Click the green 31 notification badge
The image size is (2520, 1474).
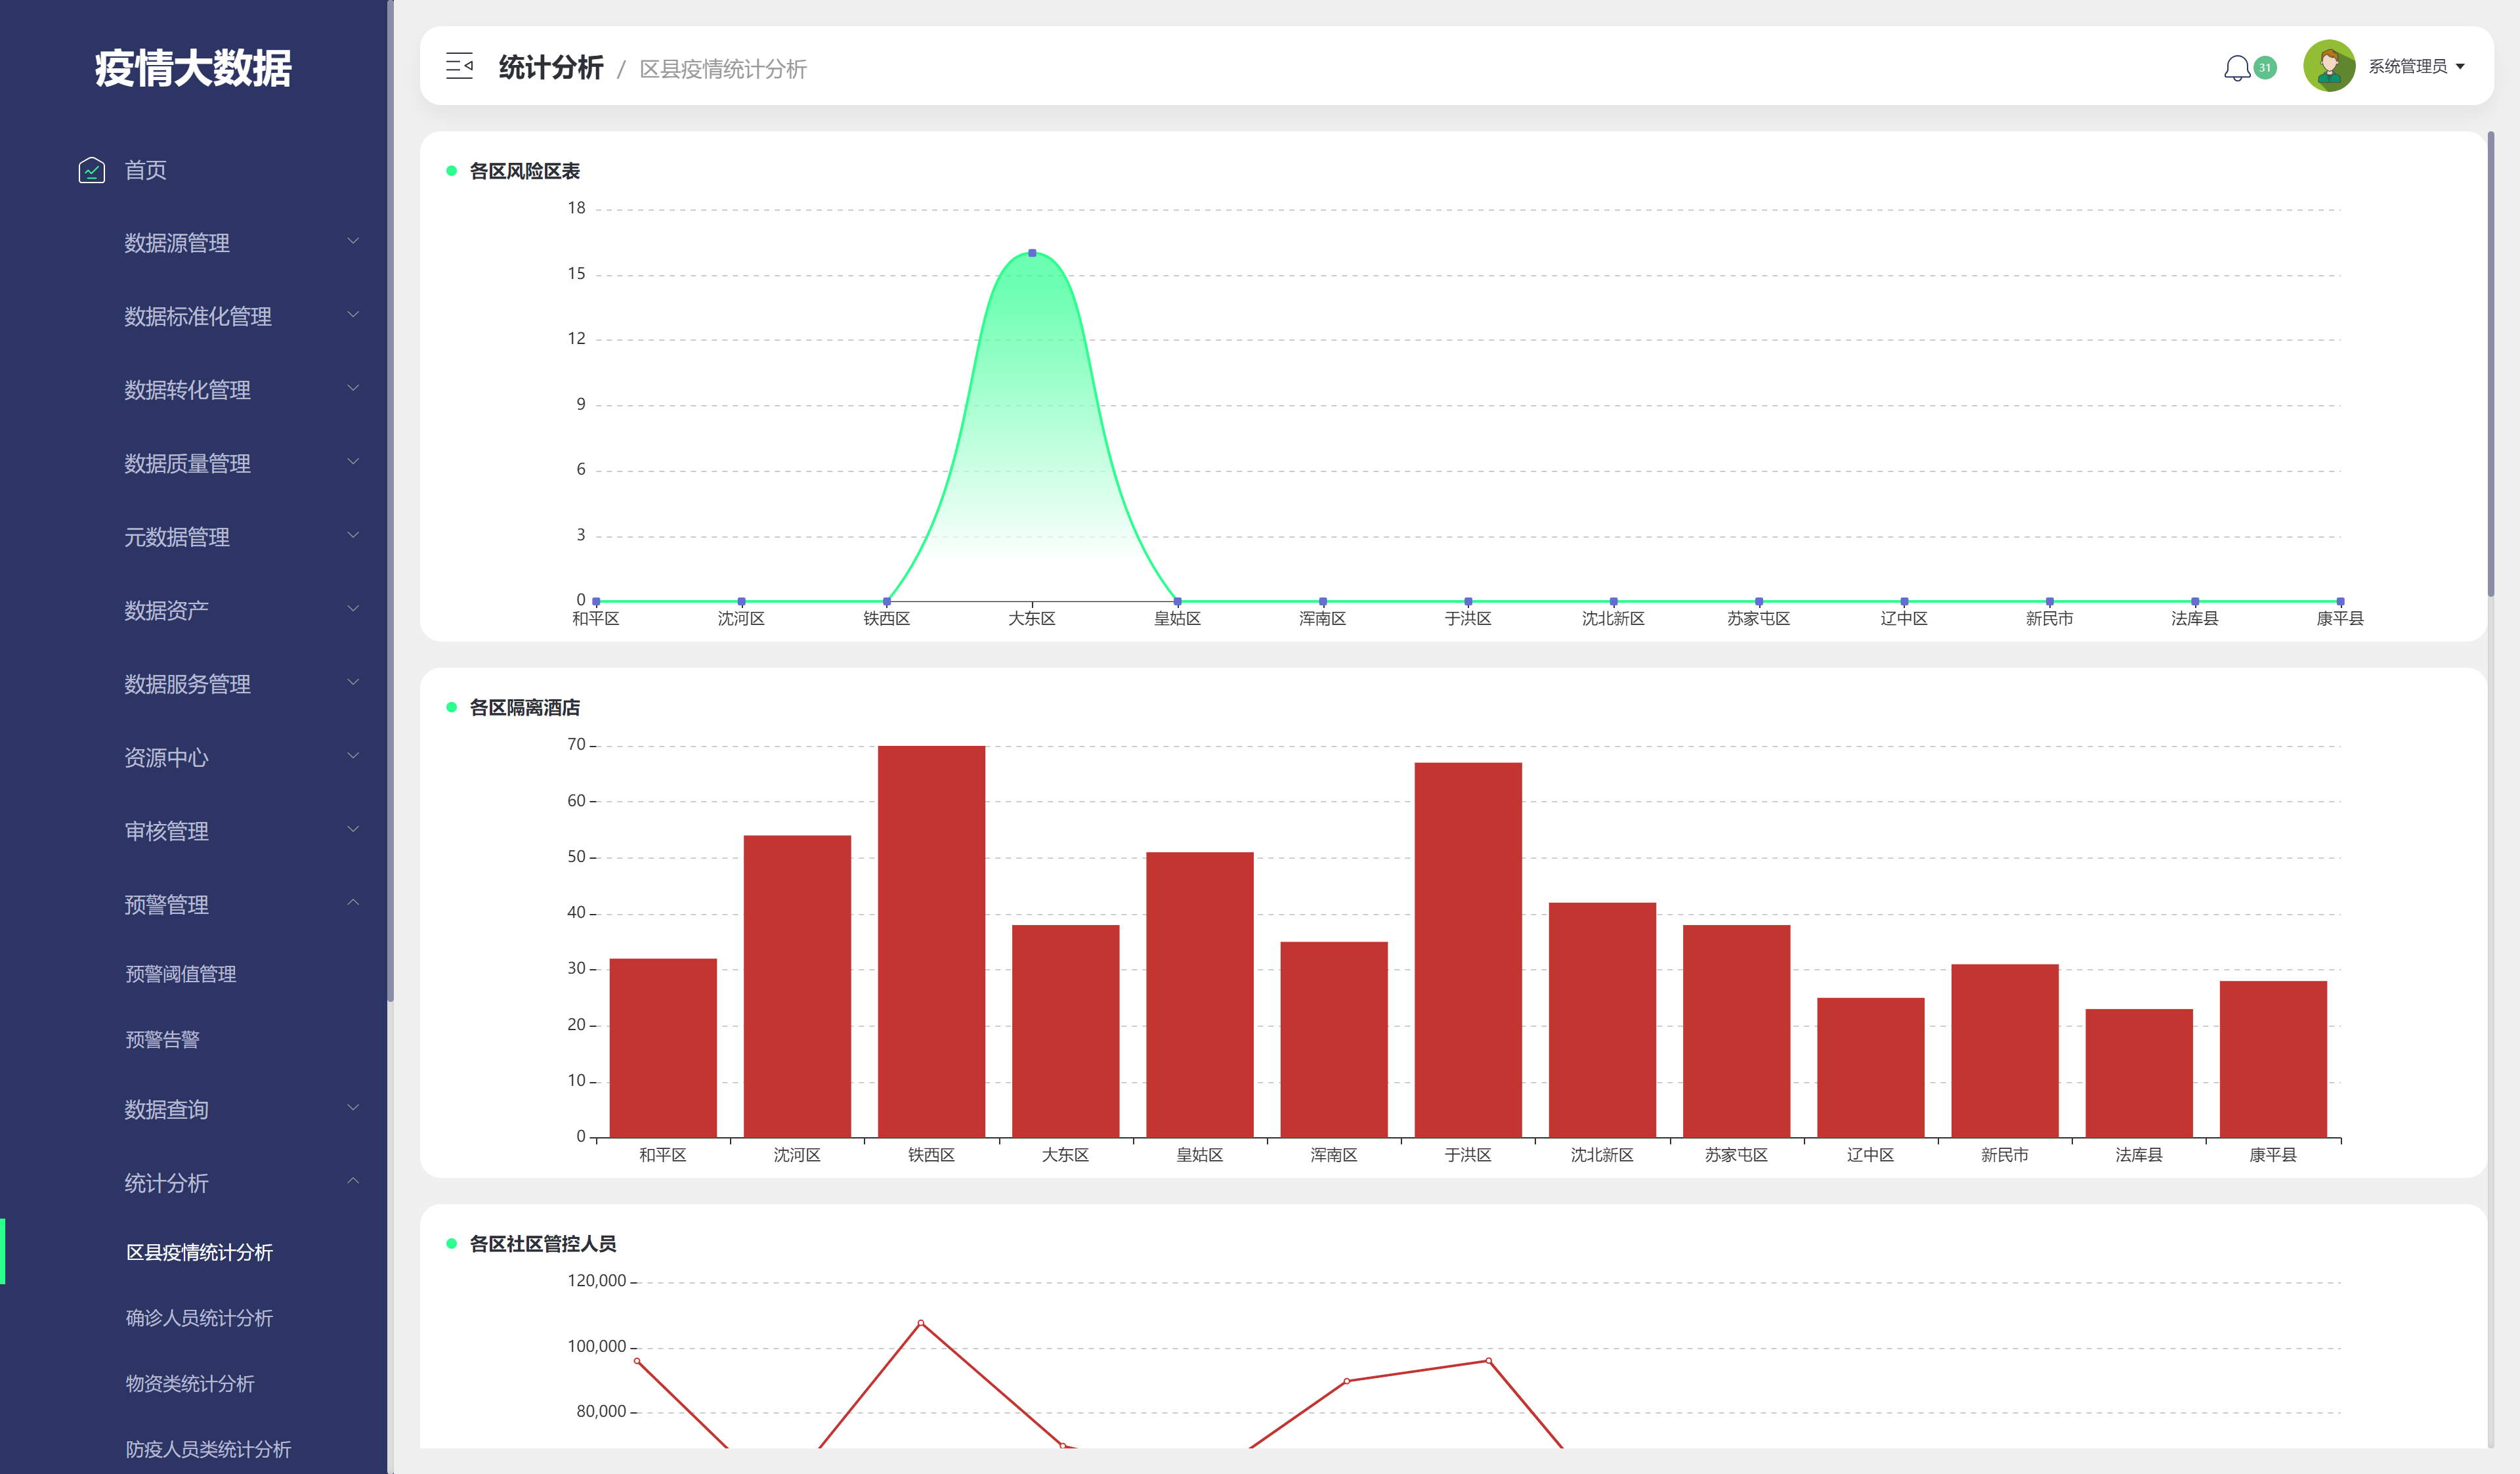2265,67
